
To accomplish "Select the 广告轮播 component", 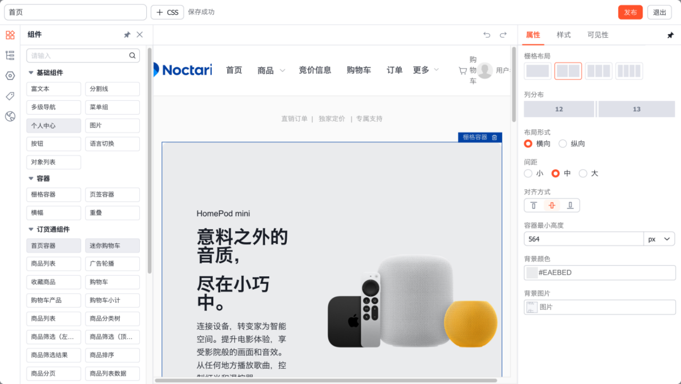I will click(x=112, y=264).
